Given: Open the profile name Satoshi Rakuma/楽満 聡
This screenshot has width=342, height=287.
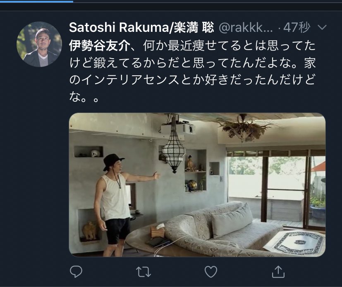Looking at the screenshot, I should pyautogui.click(x=141, y=27).
